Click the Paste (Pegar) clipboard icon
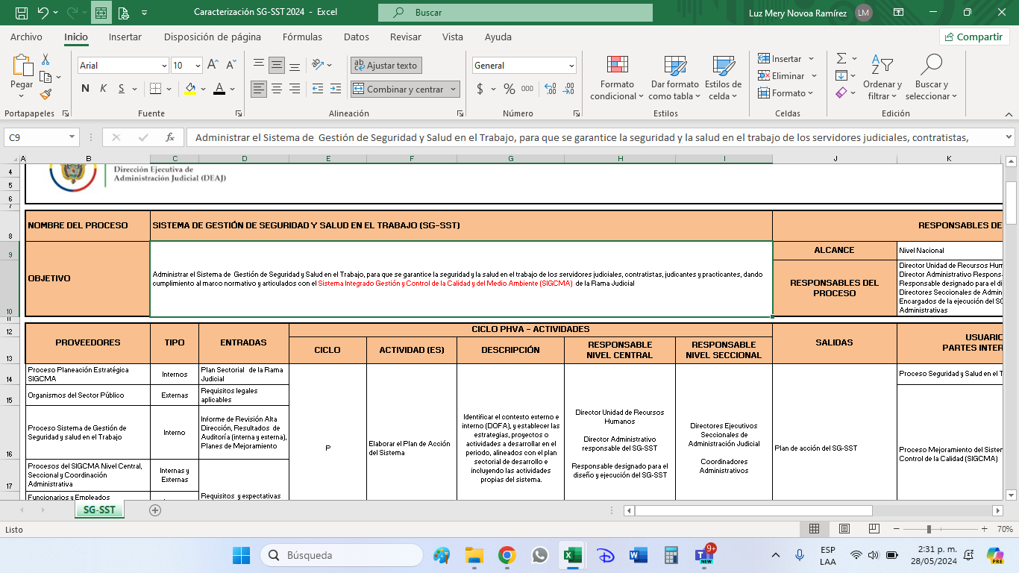 pos(22,66)
